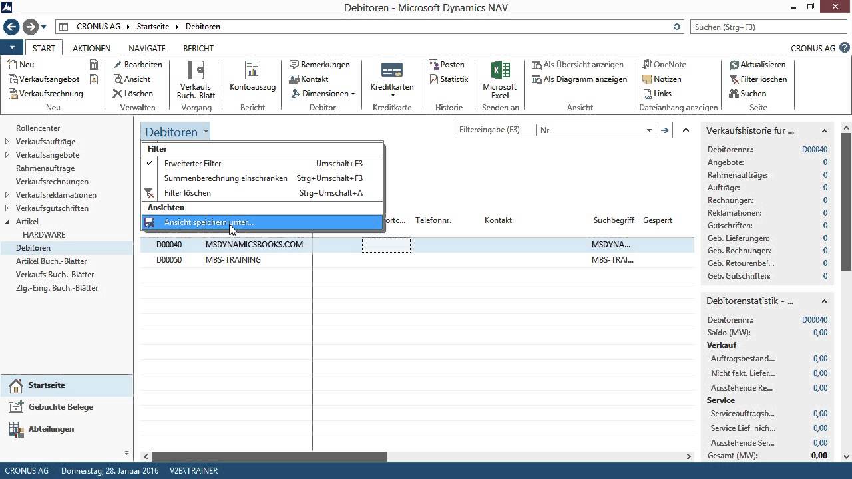Refresh the address bar
This screenshot has width=852, height=479.
click(677, 27)
